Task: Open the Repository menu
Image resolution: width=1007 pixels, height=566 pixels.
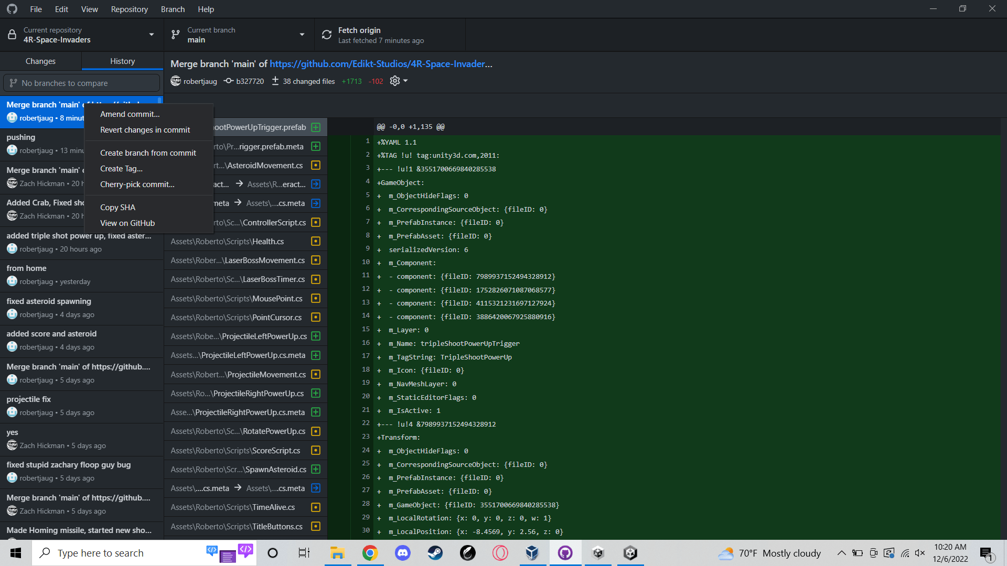Action: click(x=129, y=9)
